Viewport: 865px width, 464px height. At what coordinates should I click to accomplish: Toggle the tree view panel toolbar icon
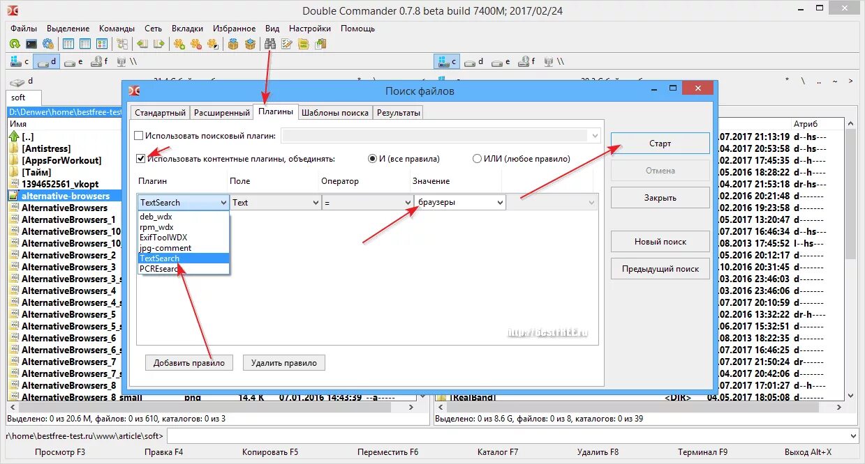tap(122, 44)
